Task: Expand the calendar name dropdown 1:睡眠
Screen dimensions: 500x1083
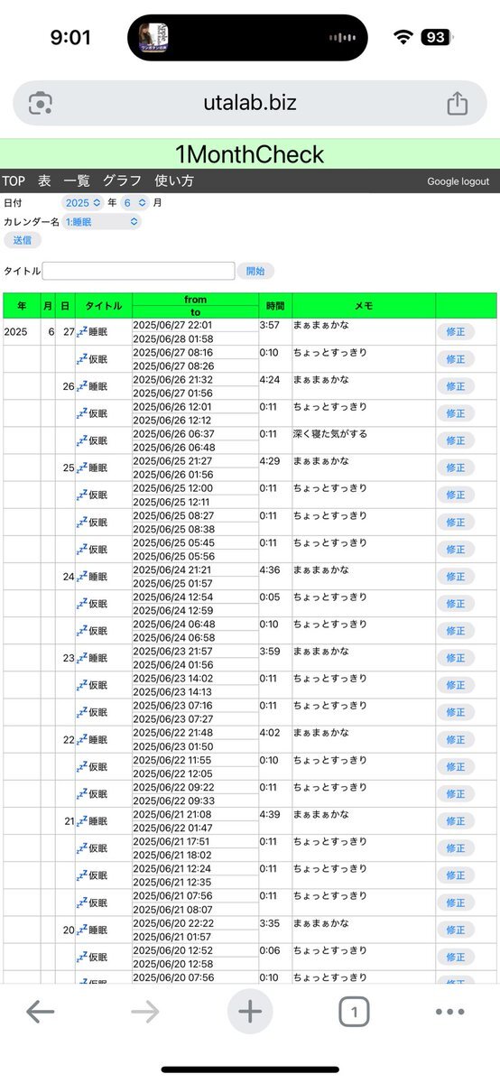Action: 101,221
